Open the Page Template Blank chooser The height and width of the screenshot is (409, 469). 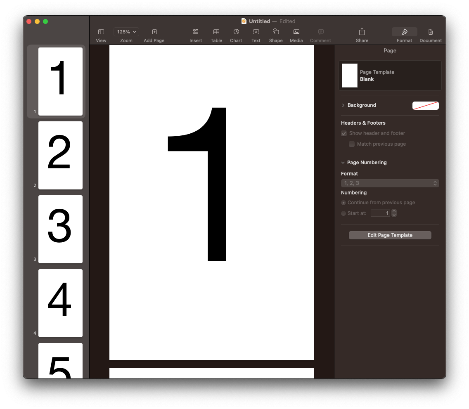[390, 76]
